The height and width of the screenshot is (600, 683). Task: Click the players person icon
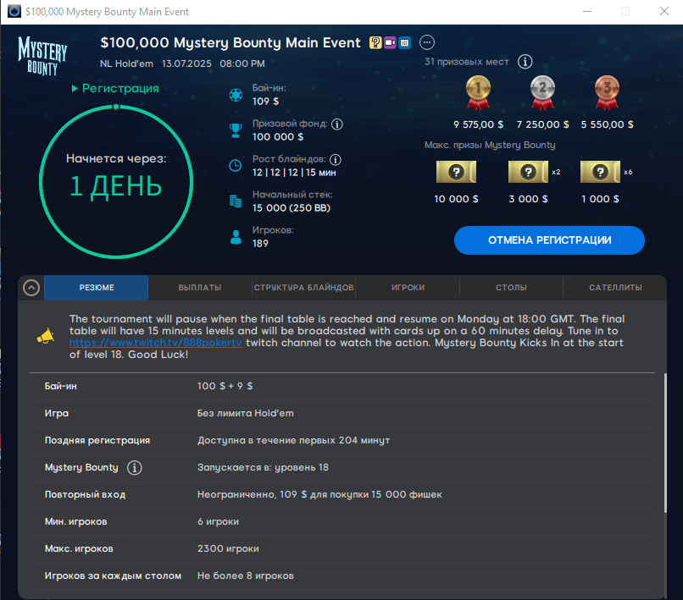tap(236, 237)
